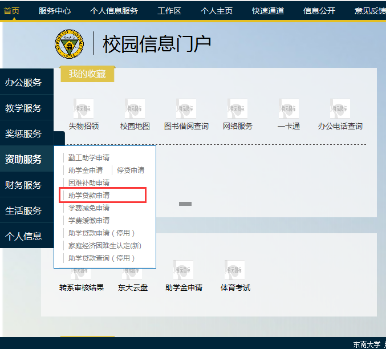Click the 体育考试 icon
Screen dimensions: 386x349
235,270
